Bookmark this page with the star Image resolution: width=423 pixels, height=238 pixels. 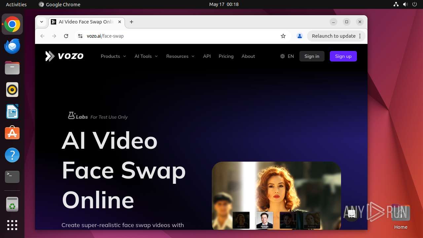tap(283, 36)
